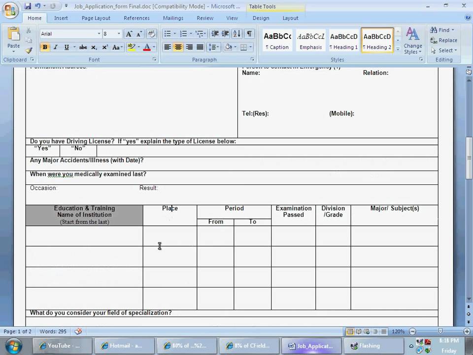Apply the Caption style
The height and width of the screenshot is (355, 473).
click(277, 40)
